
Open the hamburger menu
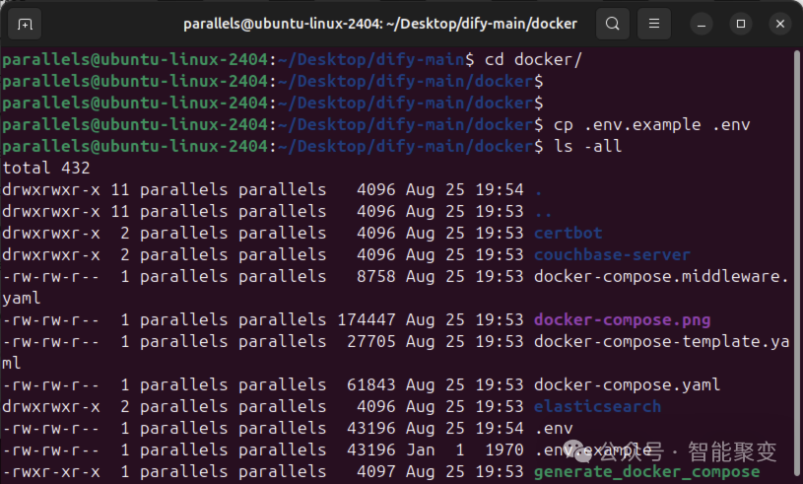click(x=654, y=24)
